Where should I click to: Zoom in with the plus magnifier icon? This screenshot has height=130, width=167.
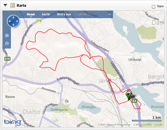pos(7,36)
